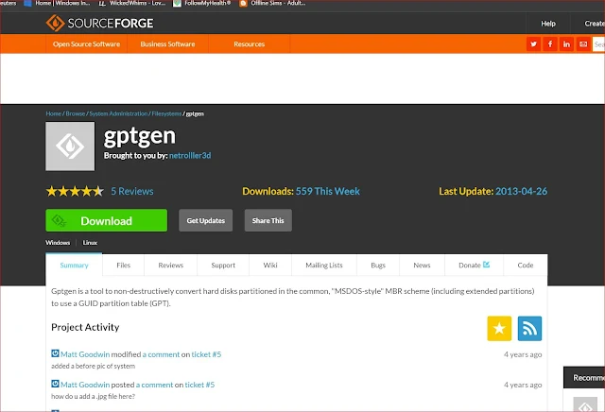Open the Donate tab
This screenshot has height=412, width=605.
(475, 265)
